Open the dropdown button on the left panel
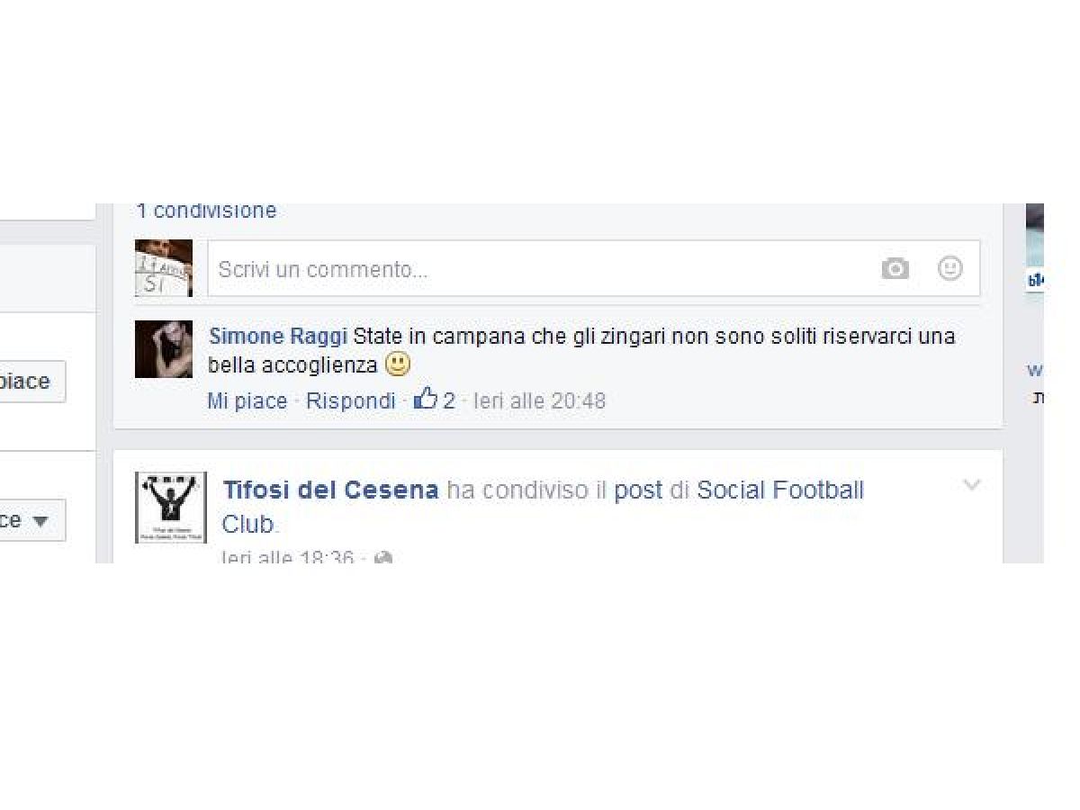Viewport: 1080px width, 810px height. click(32, 520)
